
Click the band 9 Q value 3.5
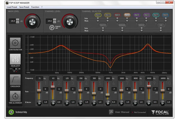[155, 102]
